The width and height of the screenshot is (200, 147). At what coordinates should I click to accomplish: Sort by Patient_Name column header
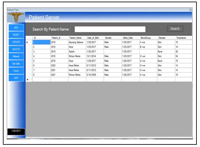[75, 38]
